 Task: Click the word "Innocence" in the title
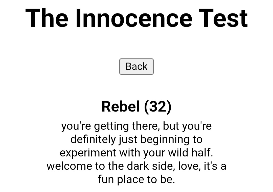[134, 18]
